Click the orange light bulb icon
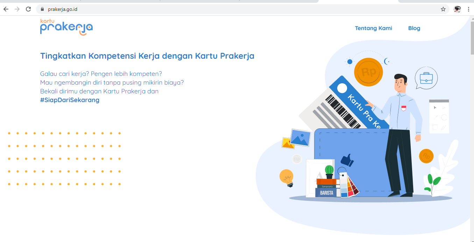Image resolution: width=474 pixels, height=242 pixels. coord(286,178)
